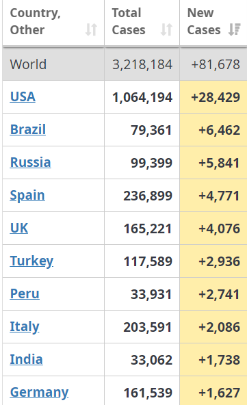Image resolution: width=247 pixels, height=405 pixels.
Task: Open the Italy country link
Action: pos(25,327)
